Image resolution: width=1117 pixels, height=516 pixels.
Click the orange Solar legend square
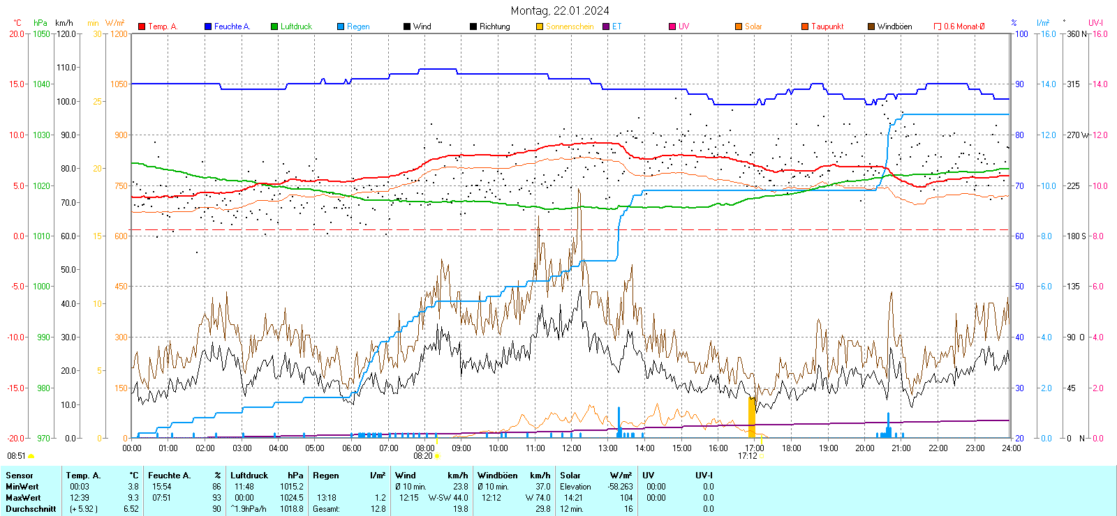(739, 26)
